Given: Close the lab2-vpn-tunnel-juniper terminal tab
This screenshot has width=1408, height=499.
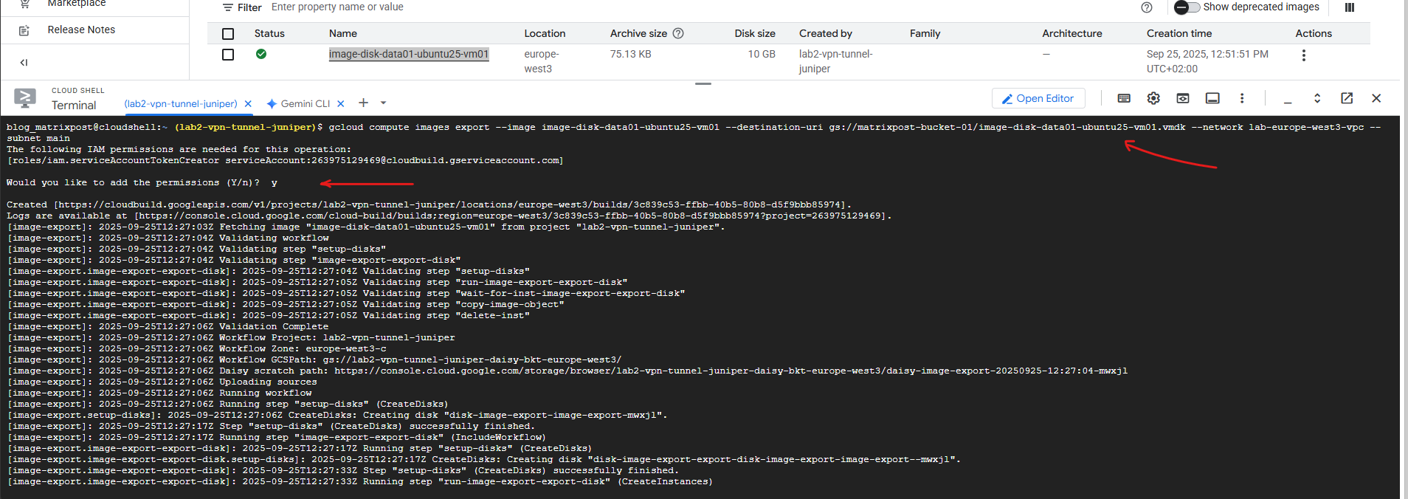Looking at the screenshot, I should click(248, 104).
